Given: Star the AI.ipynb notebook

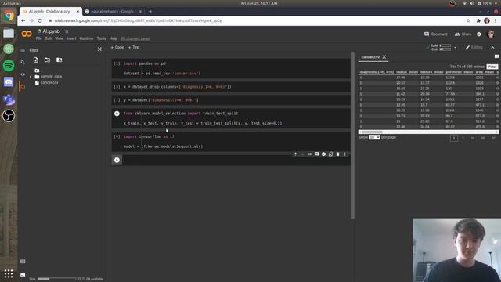Looking at the screenshot, I should [x=67, y=31].
